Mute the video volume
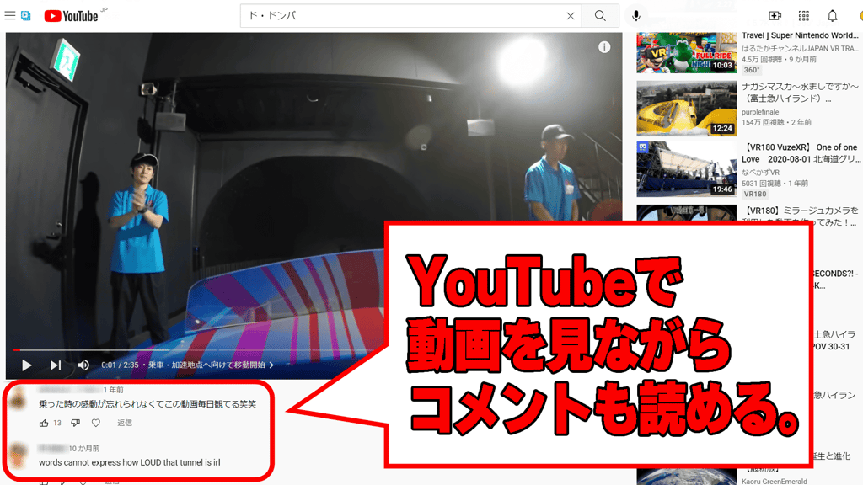Viewport: 863px width, 485px height. (83, 365)
